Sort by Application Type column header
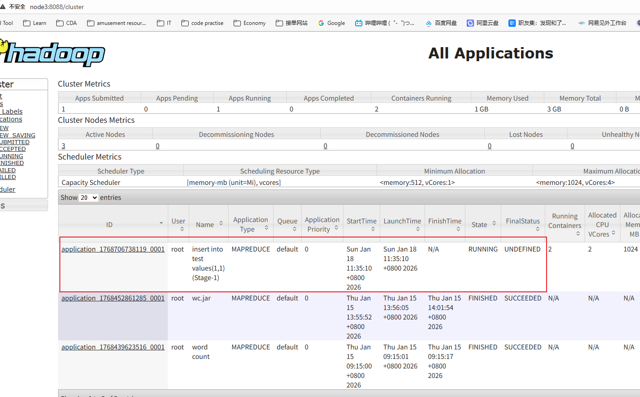Image resolution: width=640 pixels, height=397 pixels. pos(250,224)
